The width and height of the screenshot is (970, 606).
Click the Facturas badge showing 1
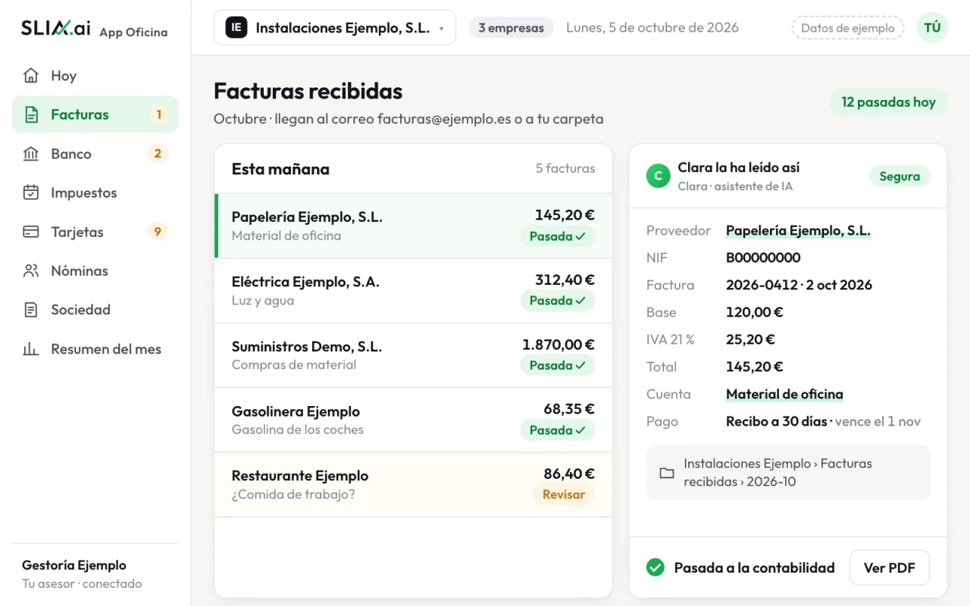pos(158,115)
